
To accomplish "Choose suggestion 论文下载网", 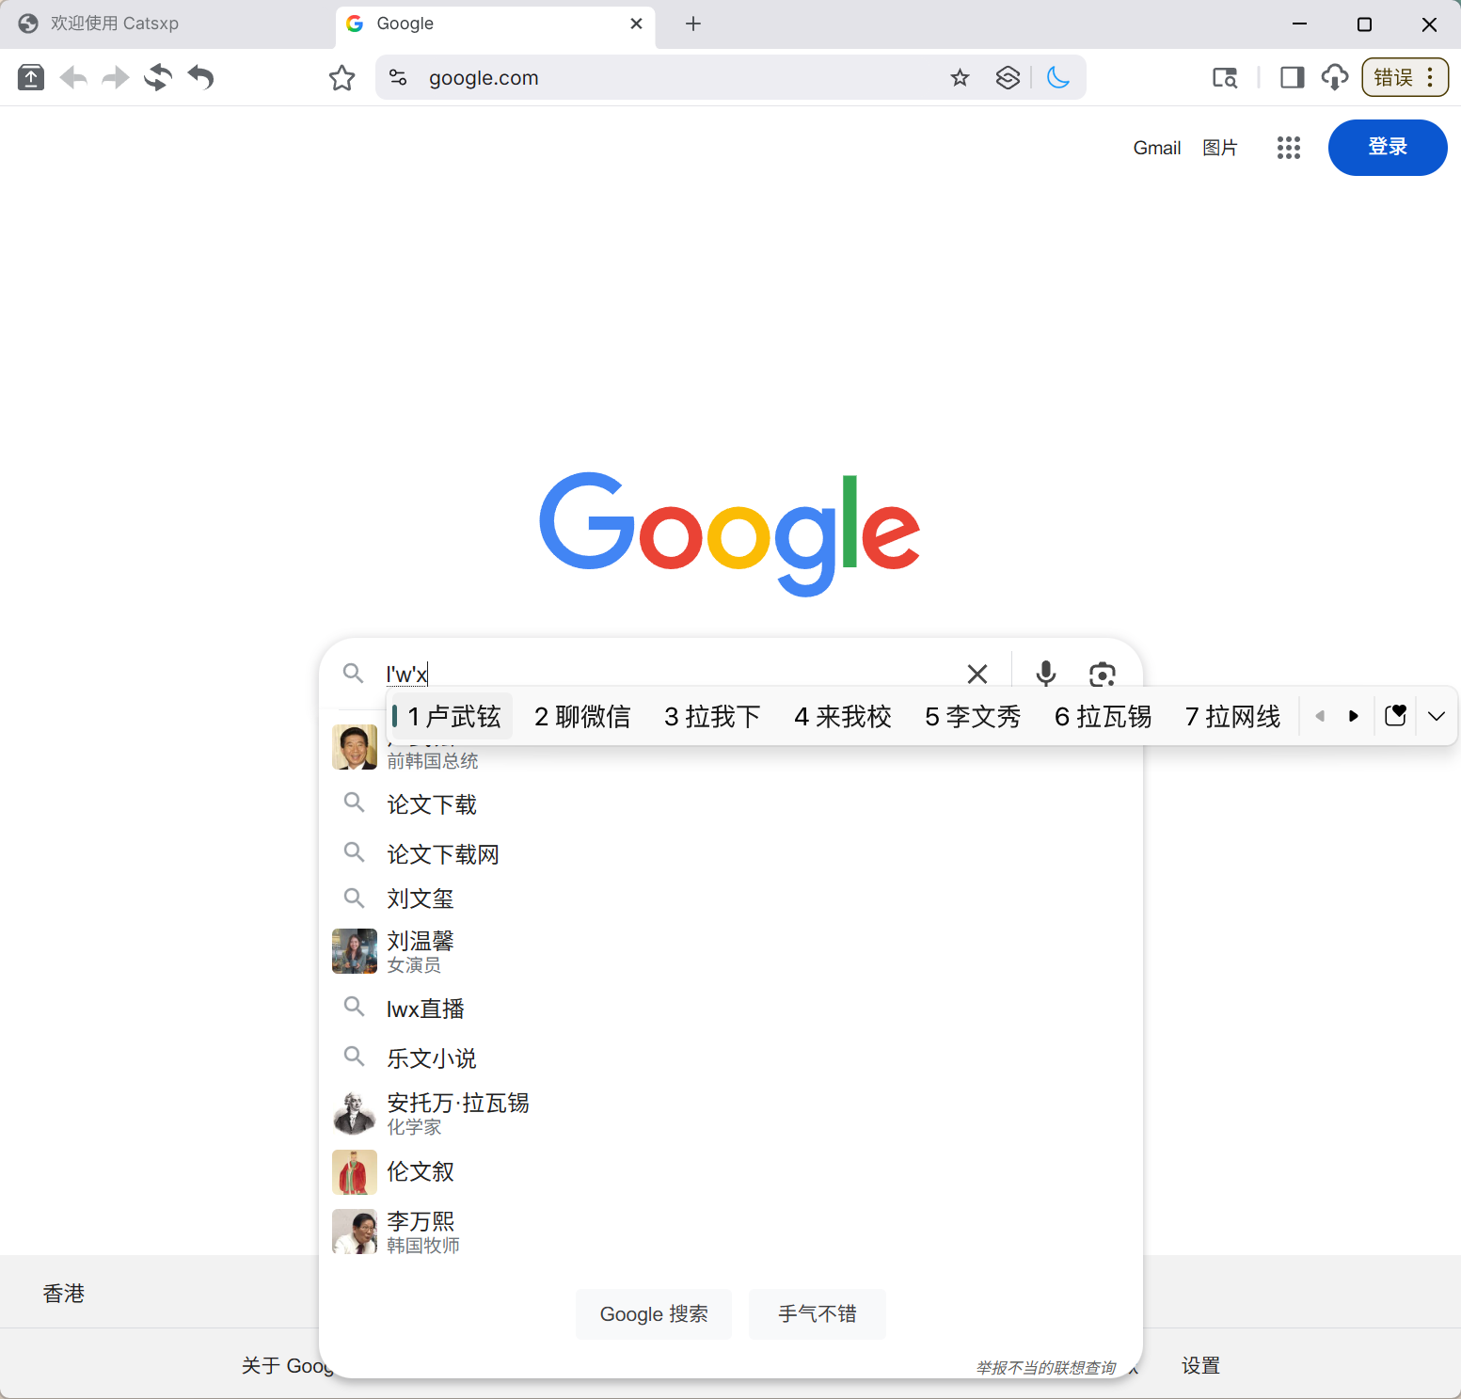I will [x=731, y=854].
